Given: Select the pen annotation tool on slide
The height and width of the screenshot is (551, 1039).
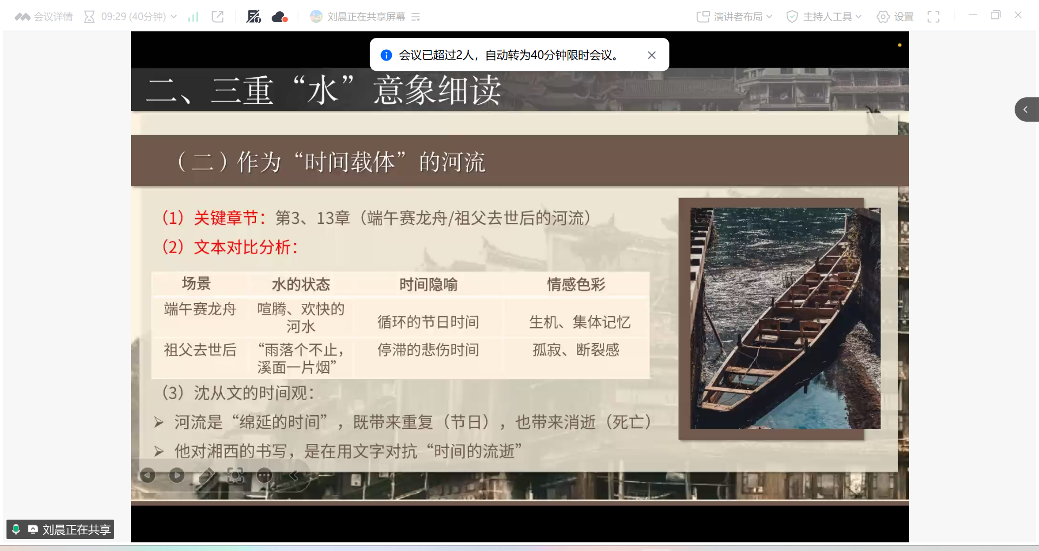Looking at the screenshot, I should pyautogui.click(x=206, y=475).
